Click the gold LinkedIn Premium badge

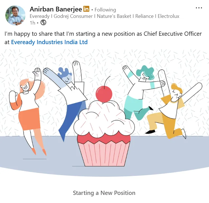coord(86,9)
